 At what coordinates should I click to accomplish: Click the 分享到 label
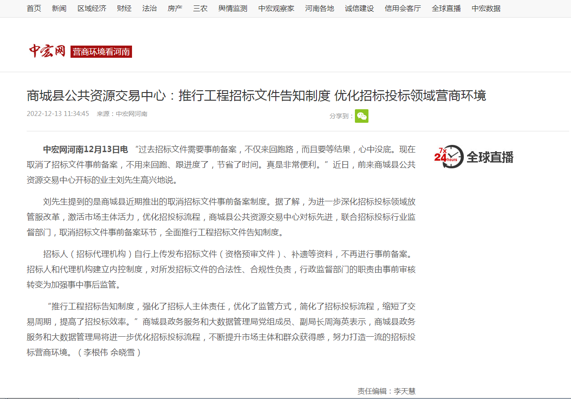click(x=342, y=116)
